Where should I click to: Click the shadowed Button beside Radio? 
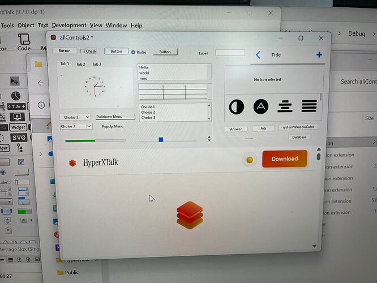tap(165, 52)
